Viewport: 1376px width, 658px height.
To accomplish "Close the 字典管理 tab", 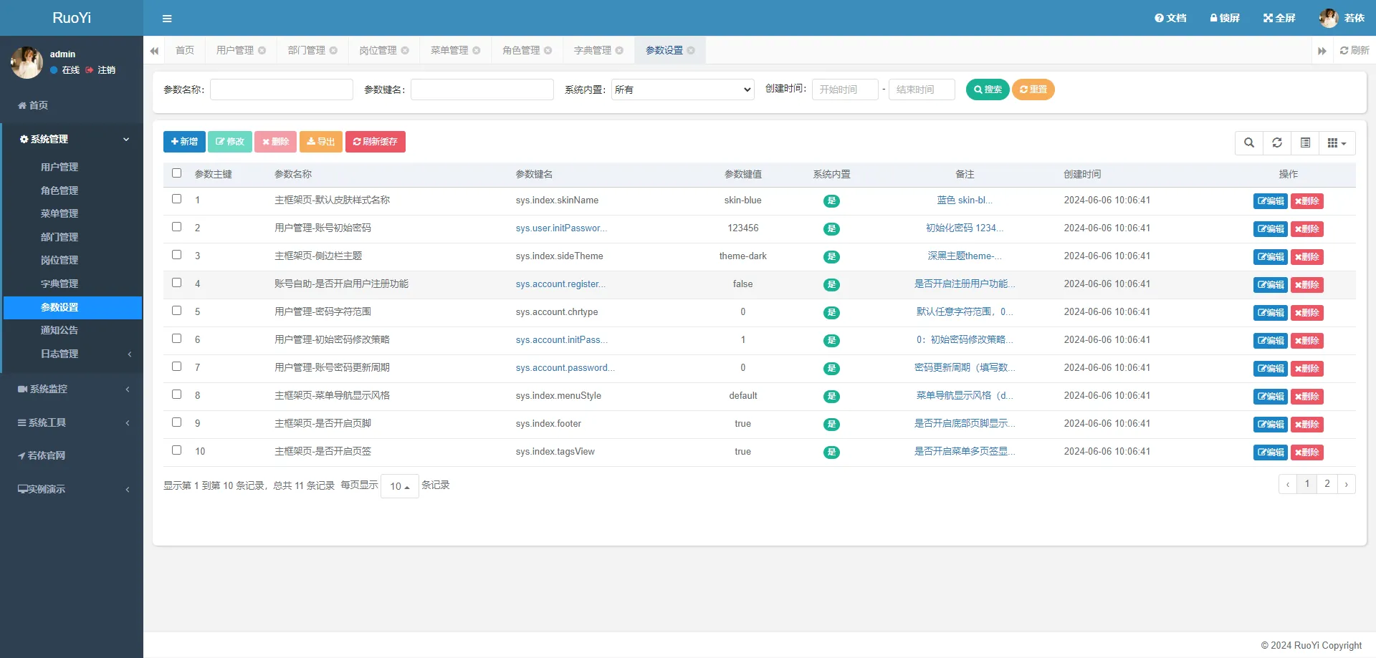I will (x=620, y=51).
